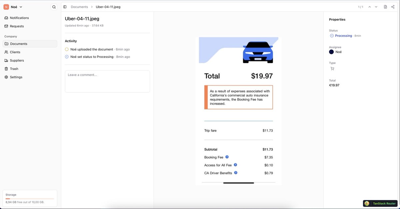The image size is (400, 209).
Task: Click the CA Driver Benefits help icon
Action: click(236, 173)
